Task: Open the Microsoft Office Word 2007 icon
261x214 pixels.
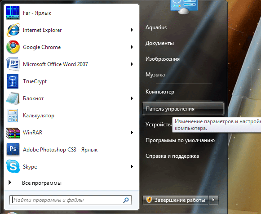Action: 13,64
